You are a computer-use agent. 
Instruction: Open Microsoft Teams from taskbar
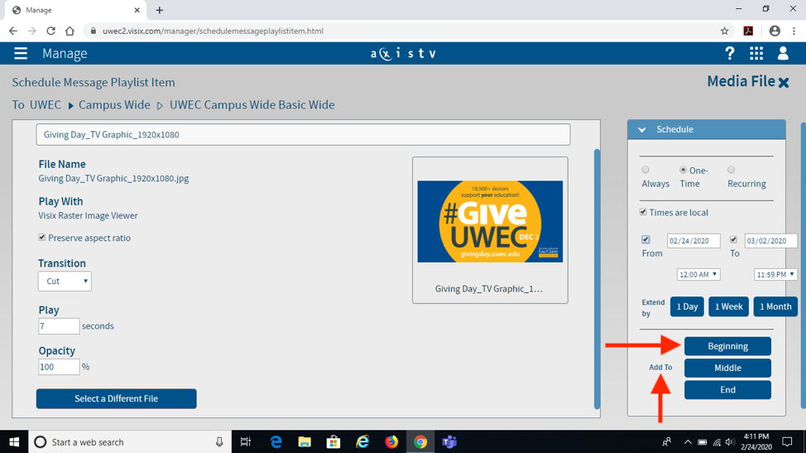tap(449, 441)
